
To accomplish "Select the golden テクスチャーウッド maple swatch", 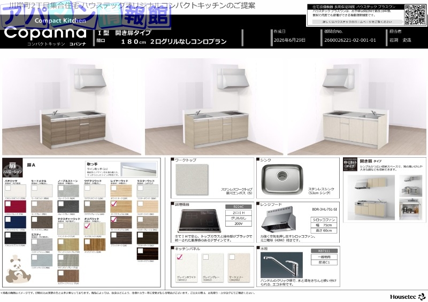I will point(68,244).
